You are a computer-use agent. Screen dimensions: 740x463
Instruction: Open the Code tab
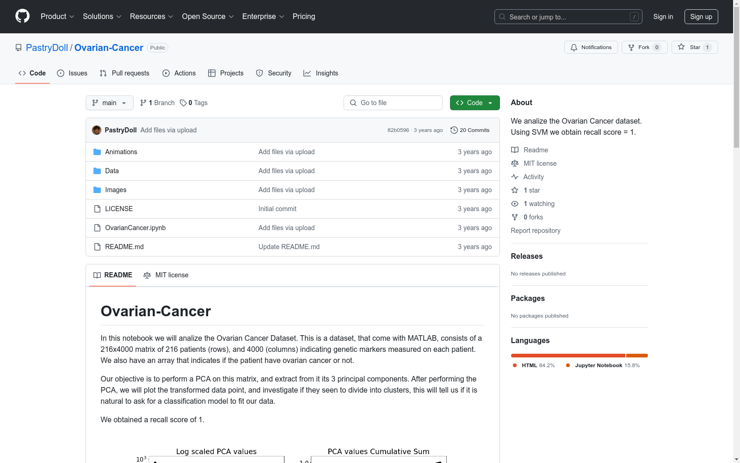pyautogui.click(x=32, y=73)
